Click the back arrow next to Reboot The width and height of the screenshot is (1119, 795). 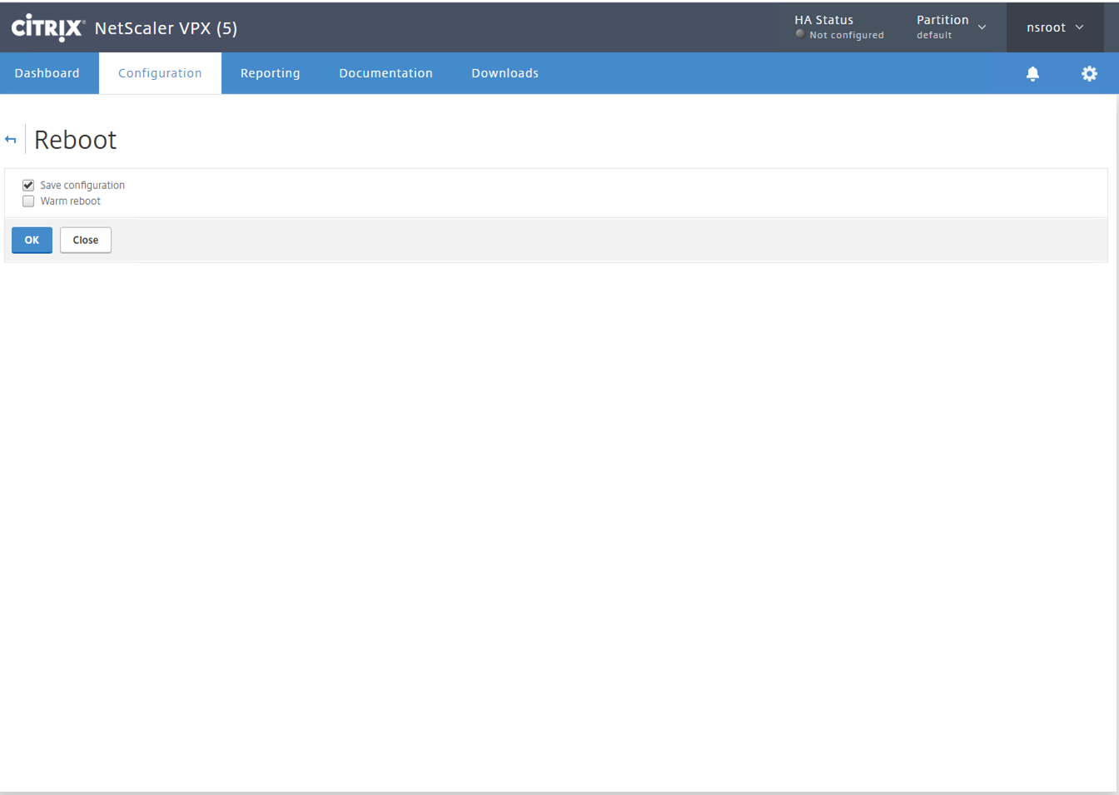coord(10,139)
